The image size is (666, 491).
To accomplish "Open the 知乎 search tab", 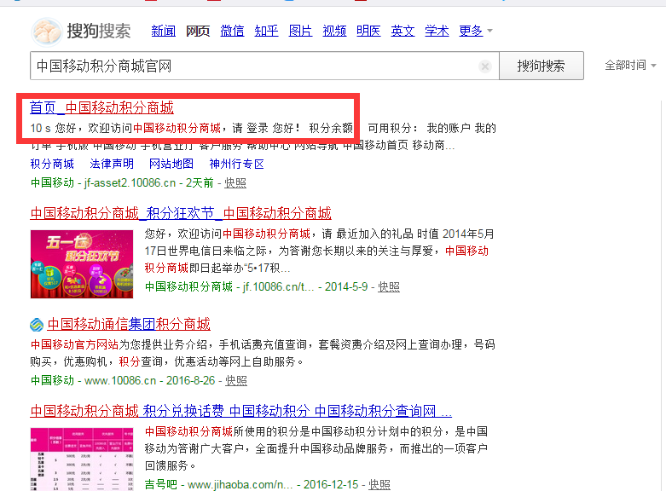I will tap(266, 31).
